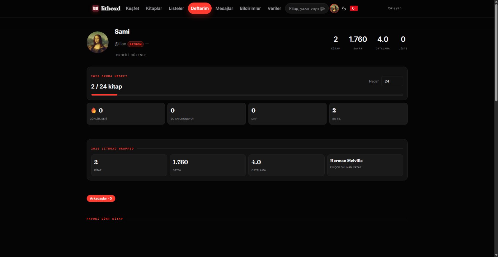Viewport: 498px width, 257px height.
Task: Log out with Çıkış yap
Action: (x=394, y=8)
